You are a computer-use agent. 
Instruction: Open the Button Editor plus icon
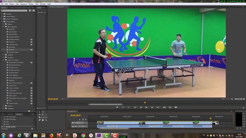click(x=243, y=108)
